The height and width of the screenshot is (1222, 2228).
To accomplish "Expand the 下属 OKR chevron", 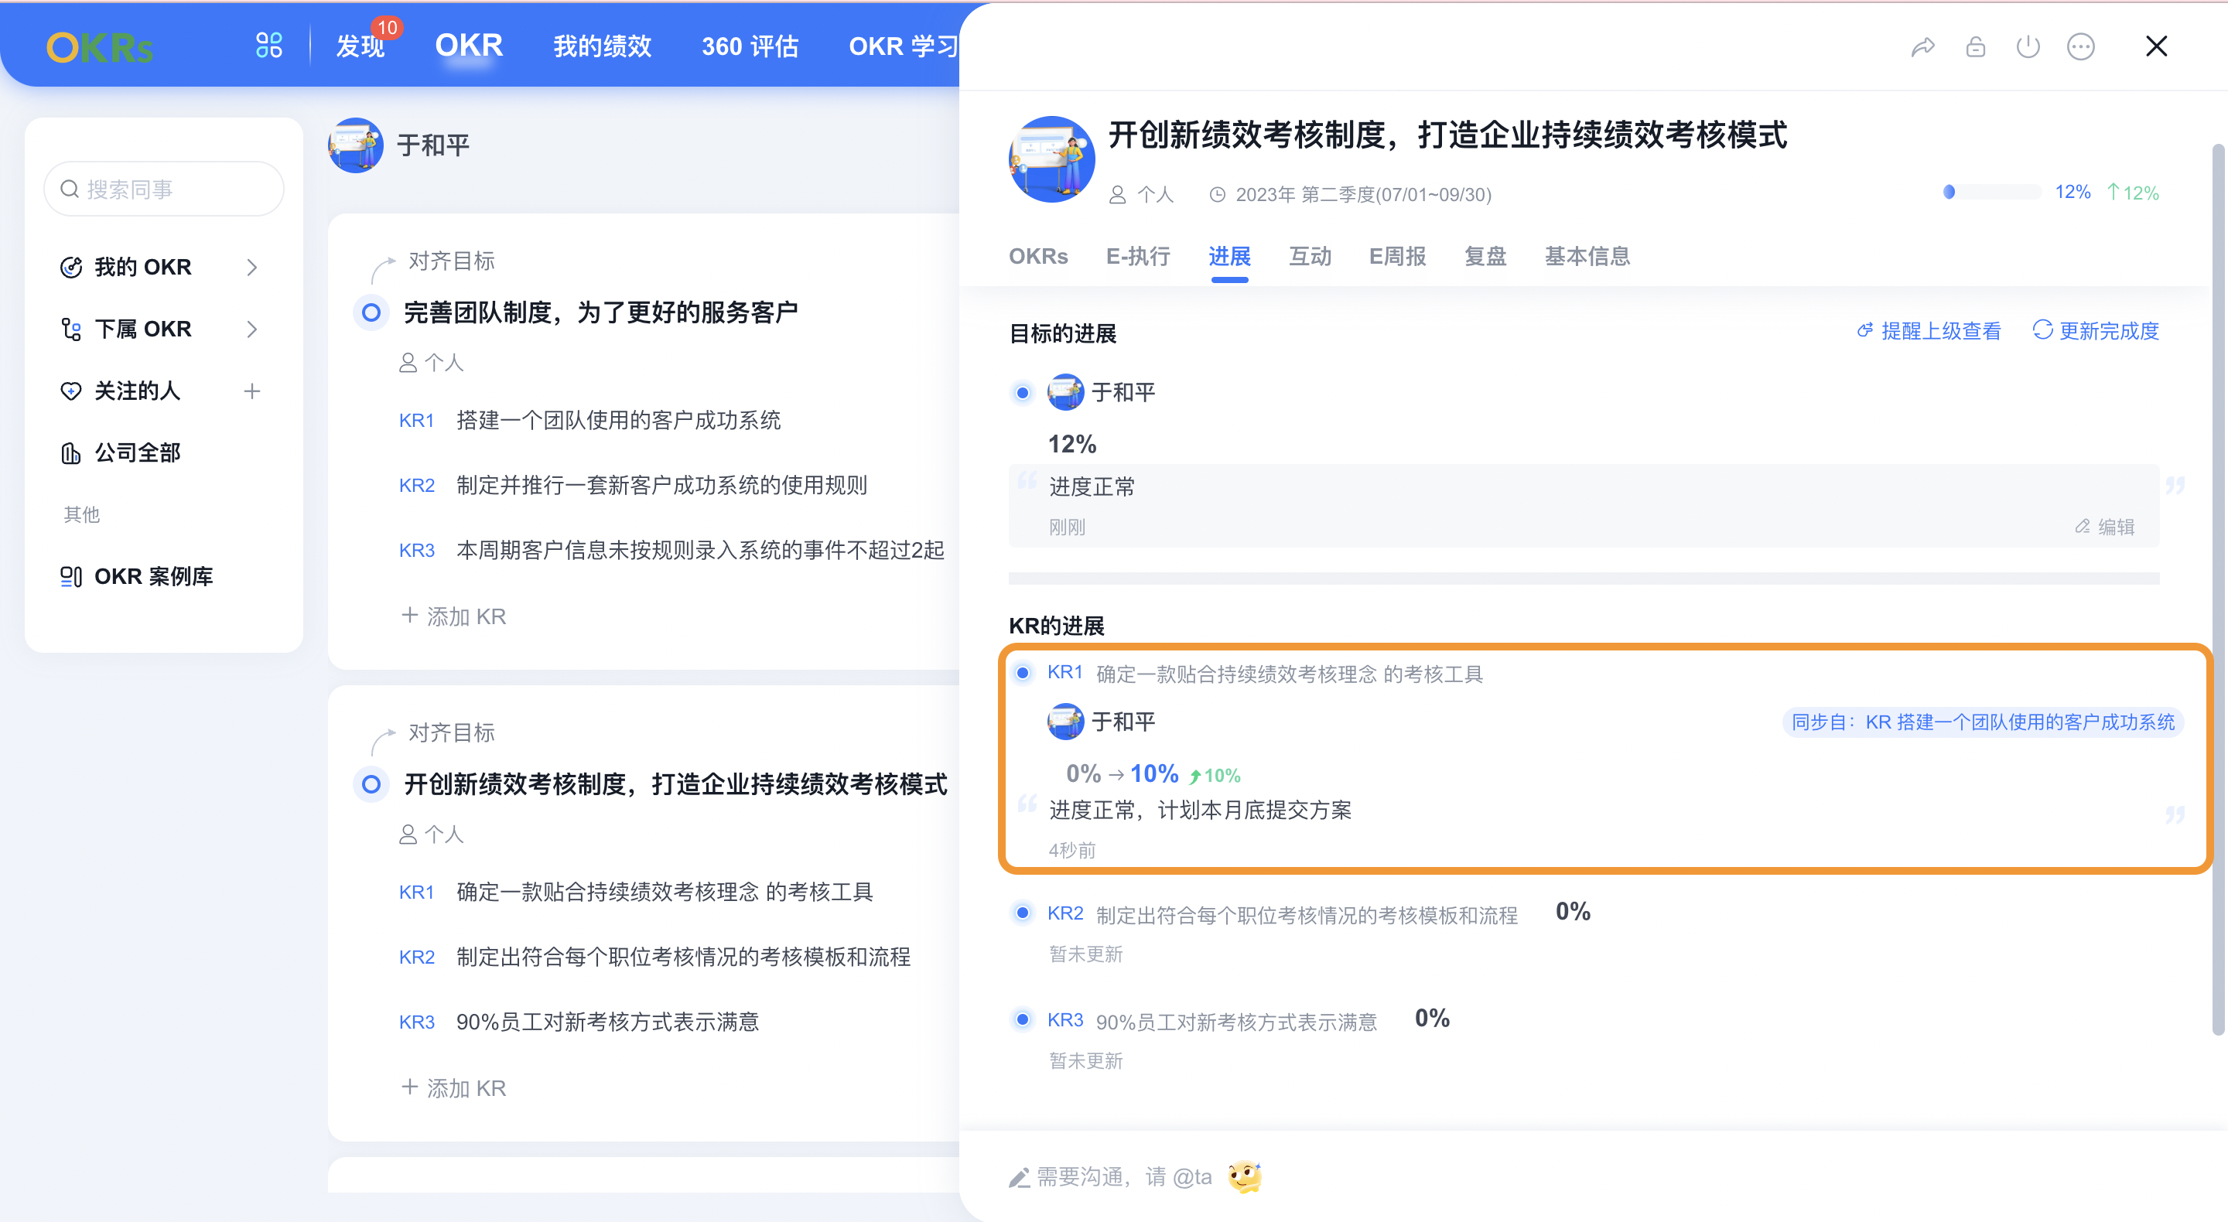I will tap(251, 329).
